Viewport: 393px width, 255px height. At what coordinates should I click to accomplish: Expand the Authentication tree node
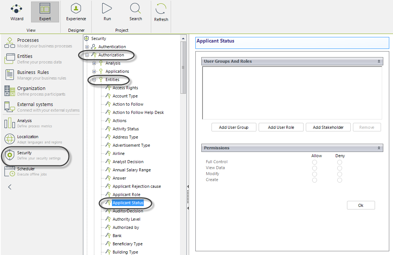(87, 47)
